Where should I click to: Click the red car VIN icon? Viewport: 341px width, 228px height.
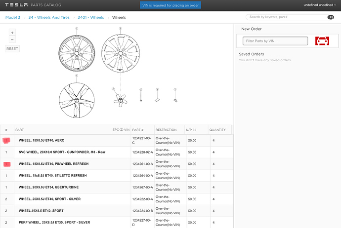click(x=322, y=41)
